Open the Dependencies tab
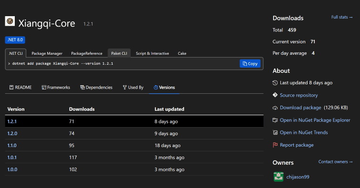Image resolution: width=360 pixels, height=188 pixels. [x=96, y=88]
